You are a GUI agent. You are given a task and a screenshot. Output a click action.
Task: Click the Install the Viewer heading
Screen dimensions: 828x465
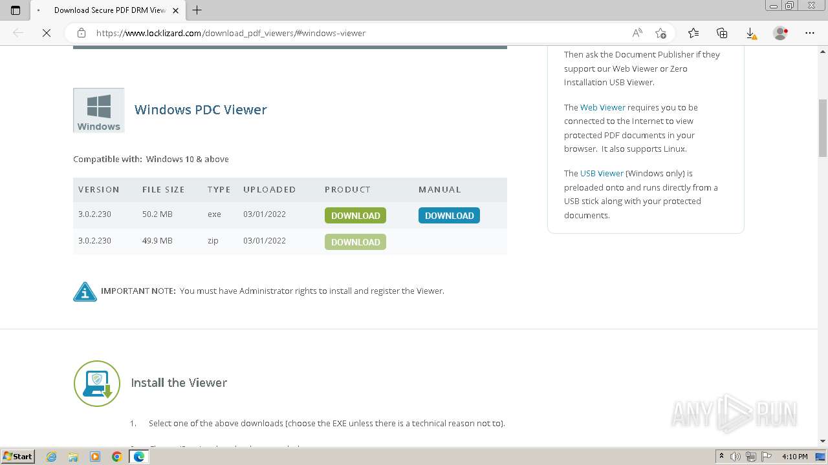[179, 383]
